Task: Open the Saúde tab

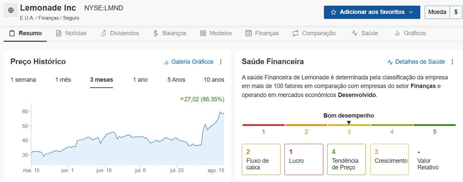Action: coord(365,33)
